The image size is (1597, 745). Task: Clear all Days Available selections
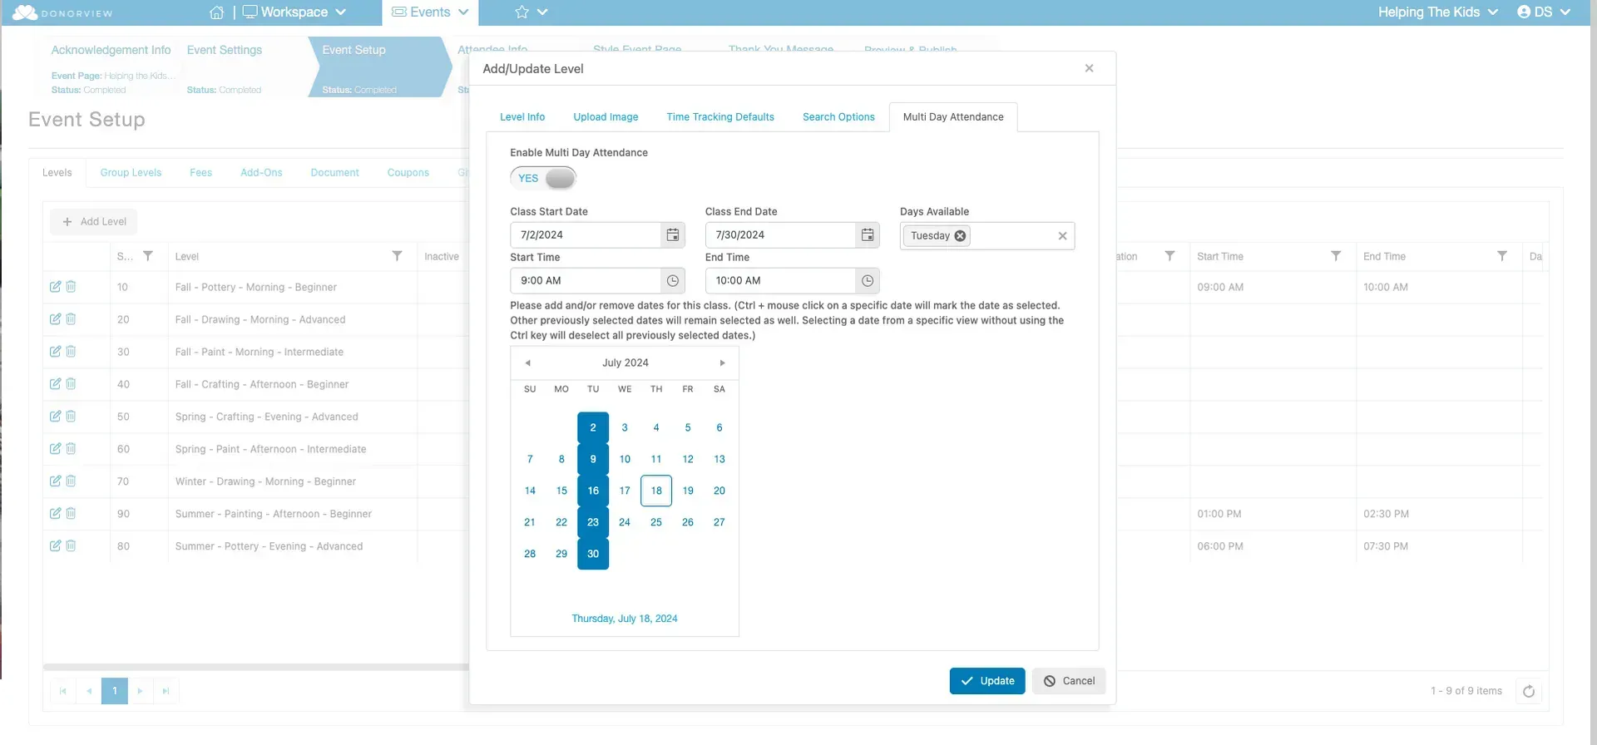tap(1062, 236)
